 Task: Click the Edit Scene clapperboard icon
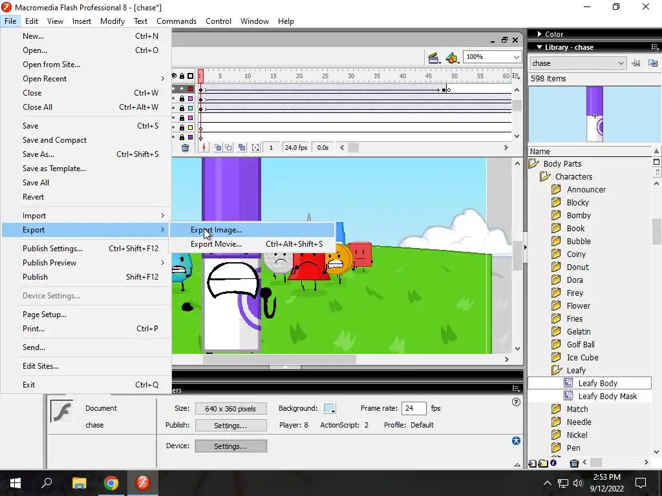pos(434,58)
